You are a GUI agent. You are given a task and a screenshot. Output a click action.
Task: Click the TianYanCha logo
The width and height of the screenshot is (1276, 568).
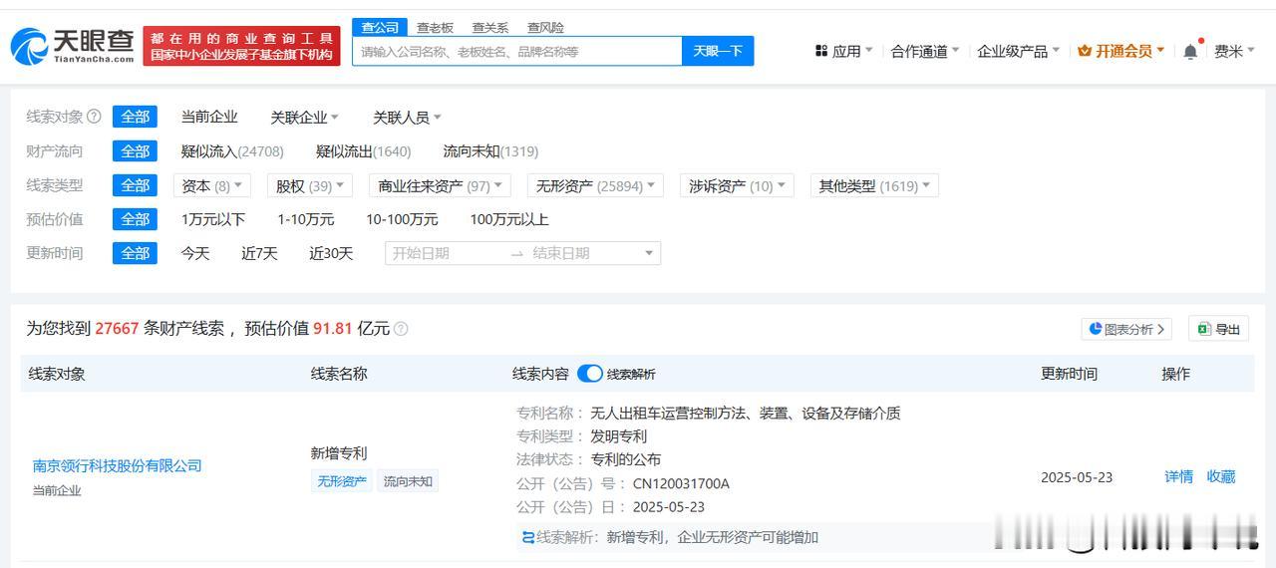point(72,46)
